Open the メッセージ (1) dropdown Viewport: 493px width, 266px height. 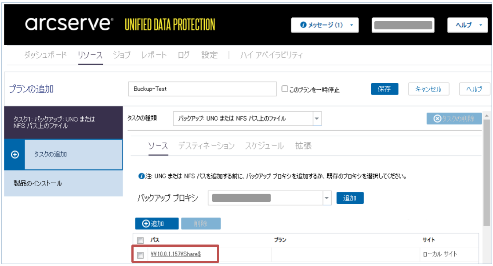pos(325,25)
